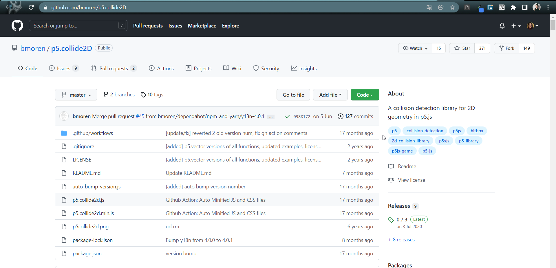The width and height of the screenshot is (556, 268).
Task: Click the file icon next to LICENSE
Action: [64, 160]
